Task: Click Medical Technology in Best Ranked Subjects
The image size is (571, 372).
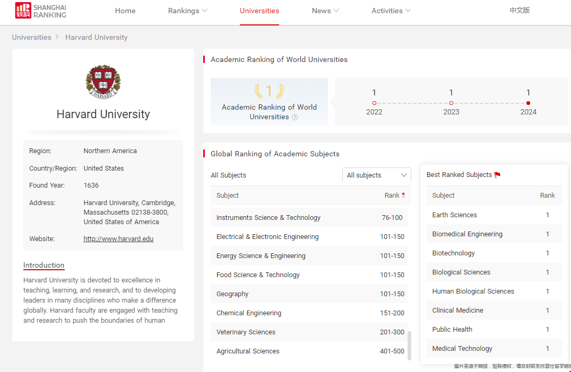Action: [x=462, y=349]
